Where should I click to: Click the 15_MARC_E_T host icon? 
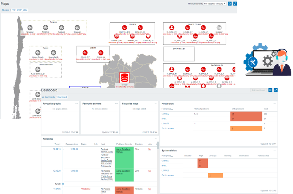pyautogui.click(x=195, y=36)
